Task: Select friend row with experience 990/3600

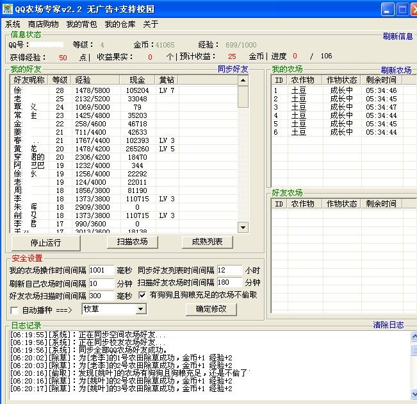Action: [x=124, y=224]
